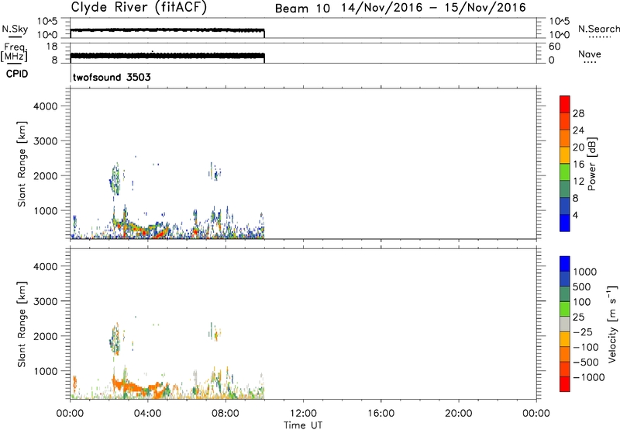The height and width of the screenshot is (430, 620).
Task: Click the 20:00 time tick label
Action: (x=459, y=414)
